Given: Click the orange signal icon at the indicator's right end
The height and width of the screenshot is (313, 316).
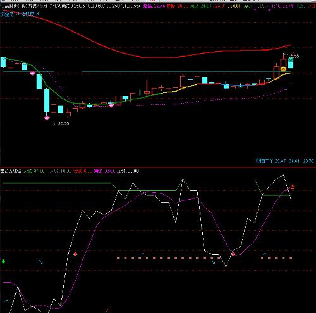Looking at the screenshot, I should (x=293, y=187).
